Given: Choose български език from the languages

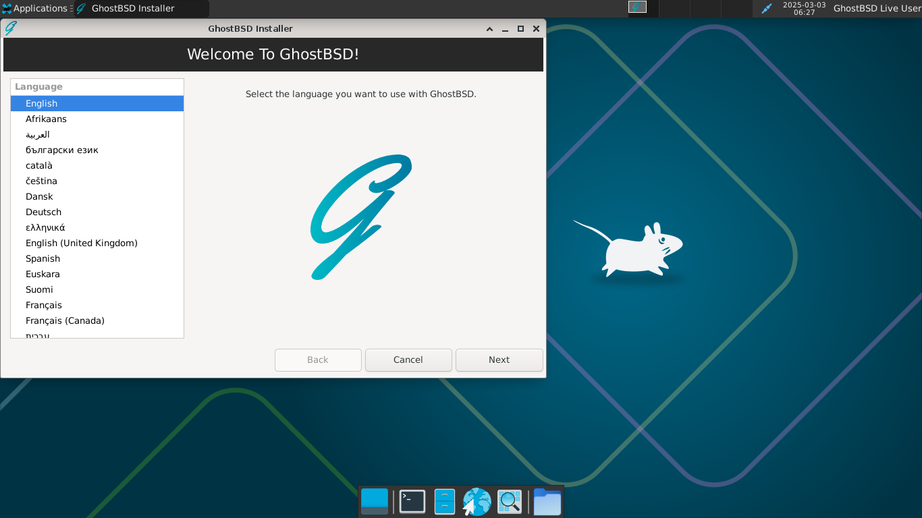Looking at the screenshot, I should tap(97, 150).
